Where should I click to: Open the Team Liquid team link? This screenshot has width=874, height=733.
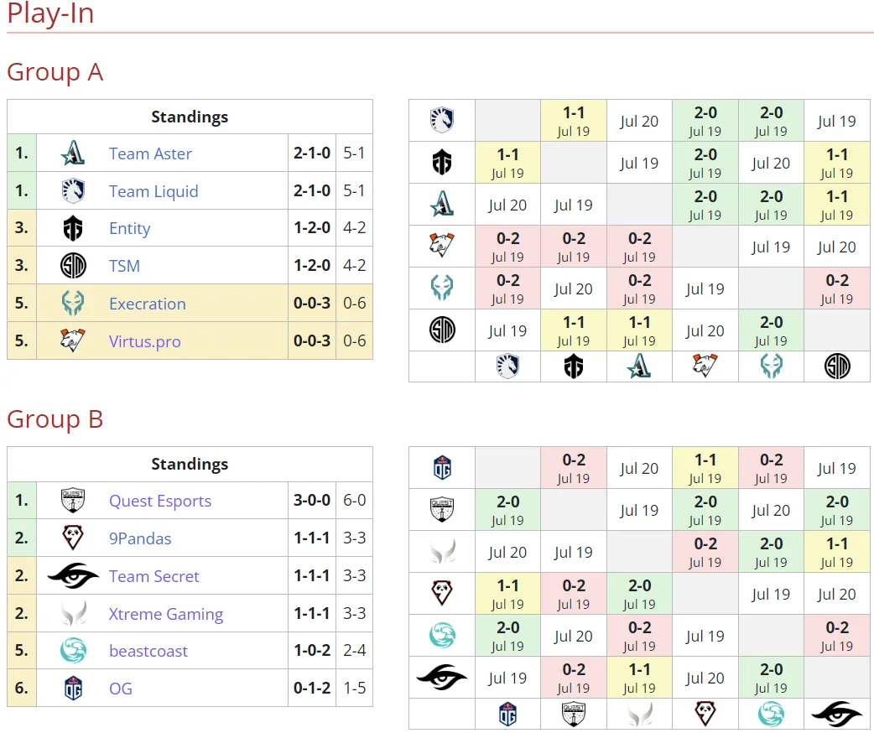(x=153, y=191)
